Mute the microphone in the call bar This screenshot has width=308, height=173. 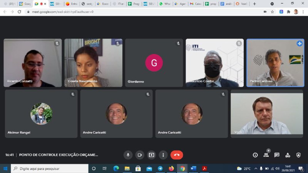[128, 155]
